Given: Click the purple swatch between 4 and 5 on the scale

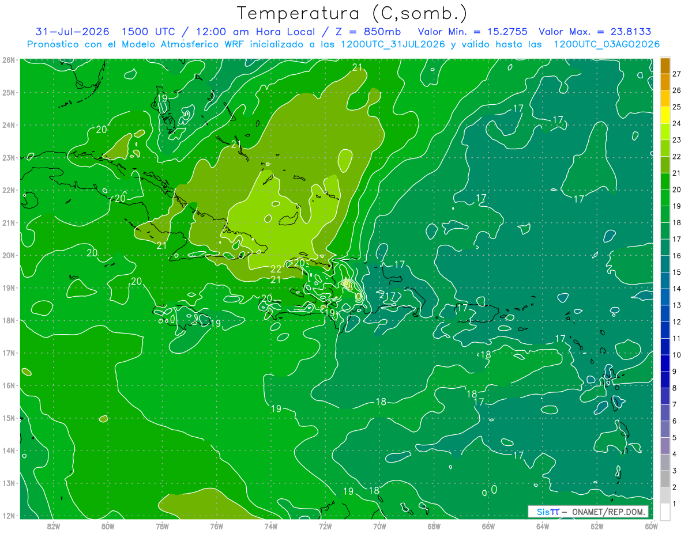Looking at the screenshot, I should (665, 445).
